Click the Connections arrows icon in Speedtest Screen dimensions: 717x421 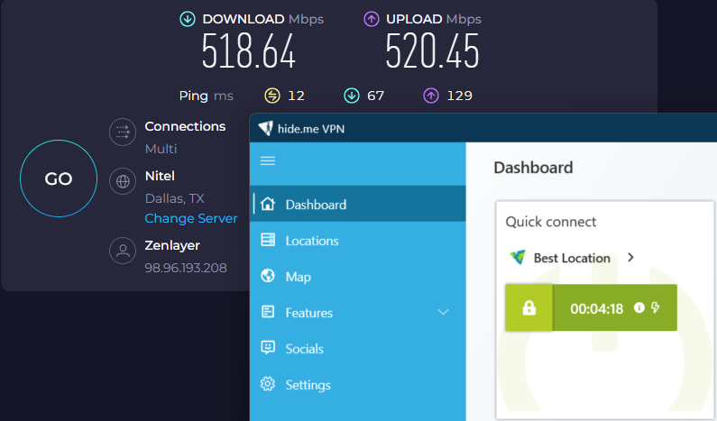[123, 133]
